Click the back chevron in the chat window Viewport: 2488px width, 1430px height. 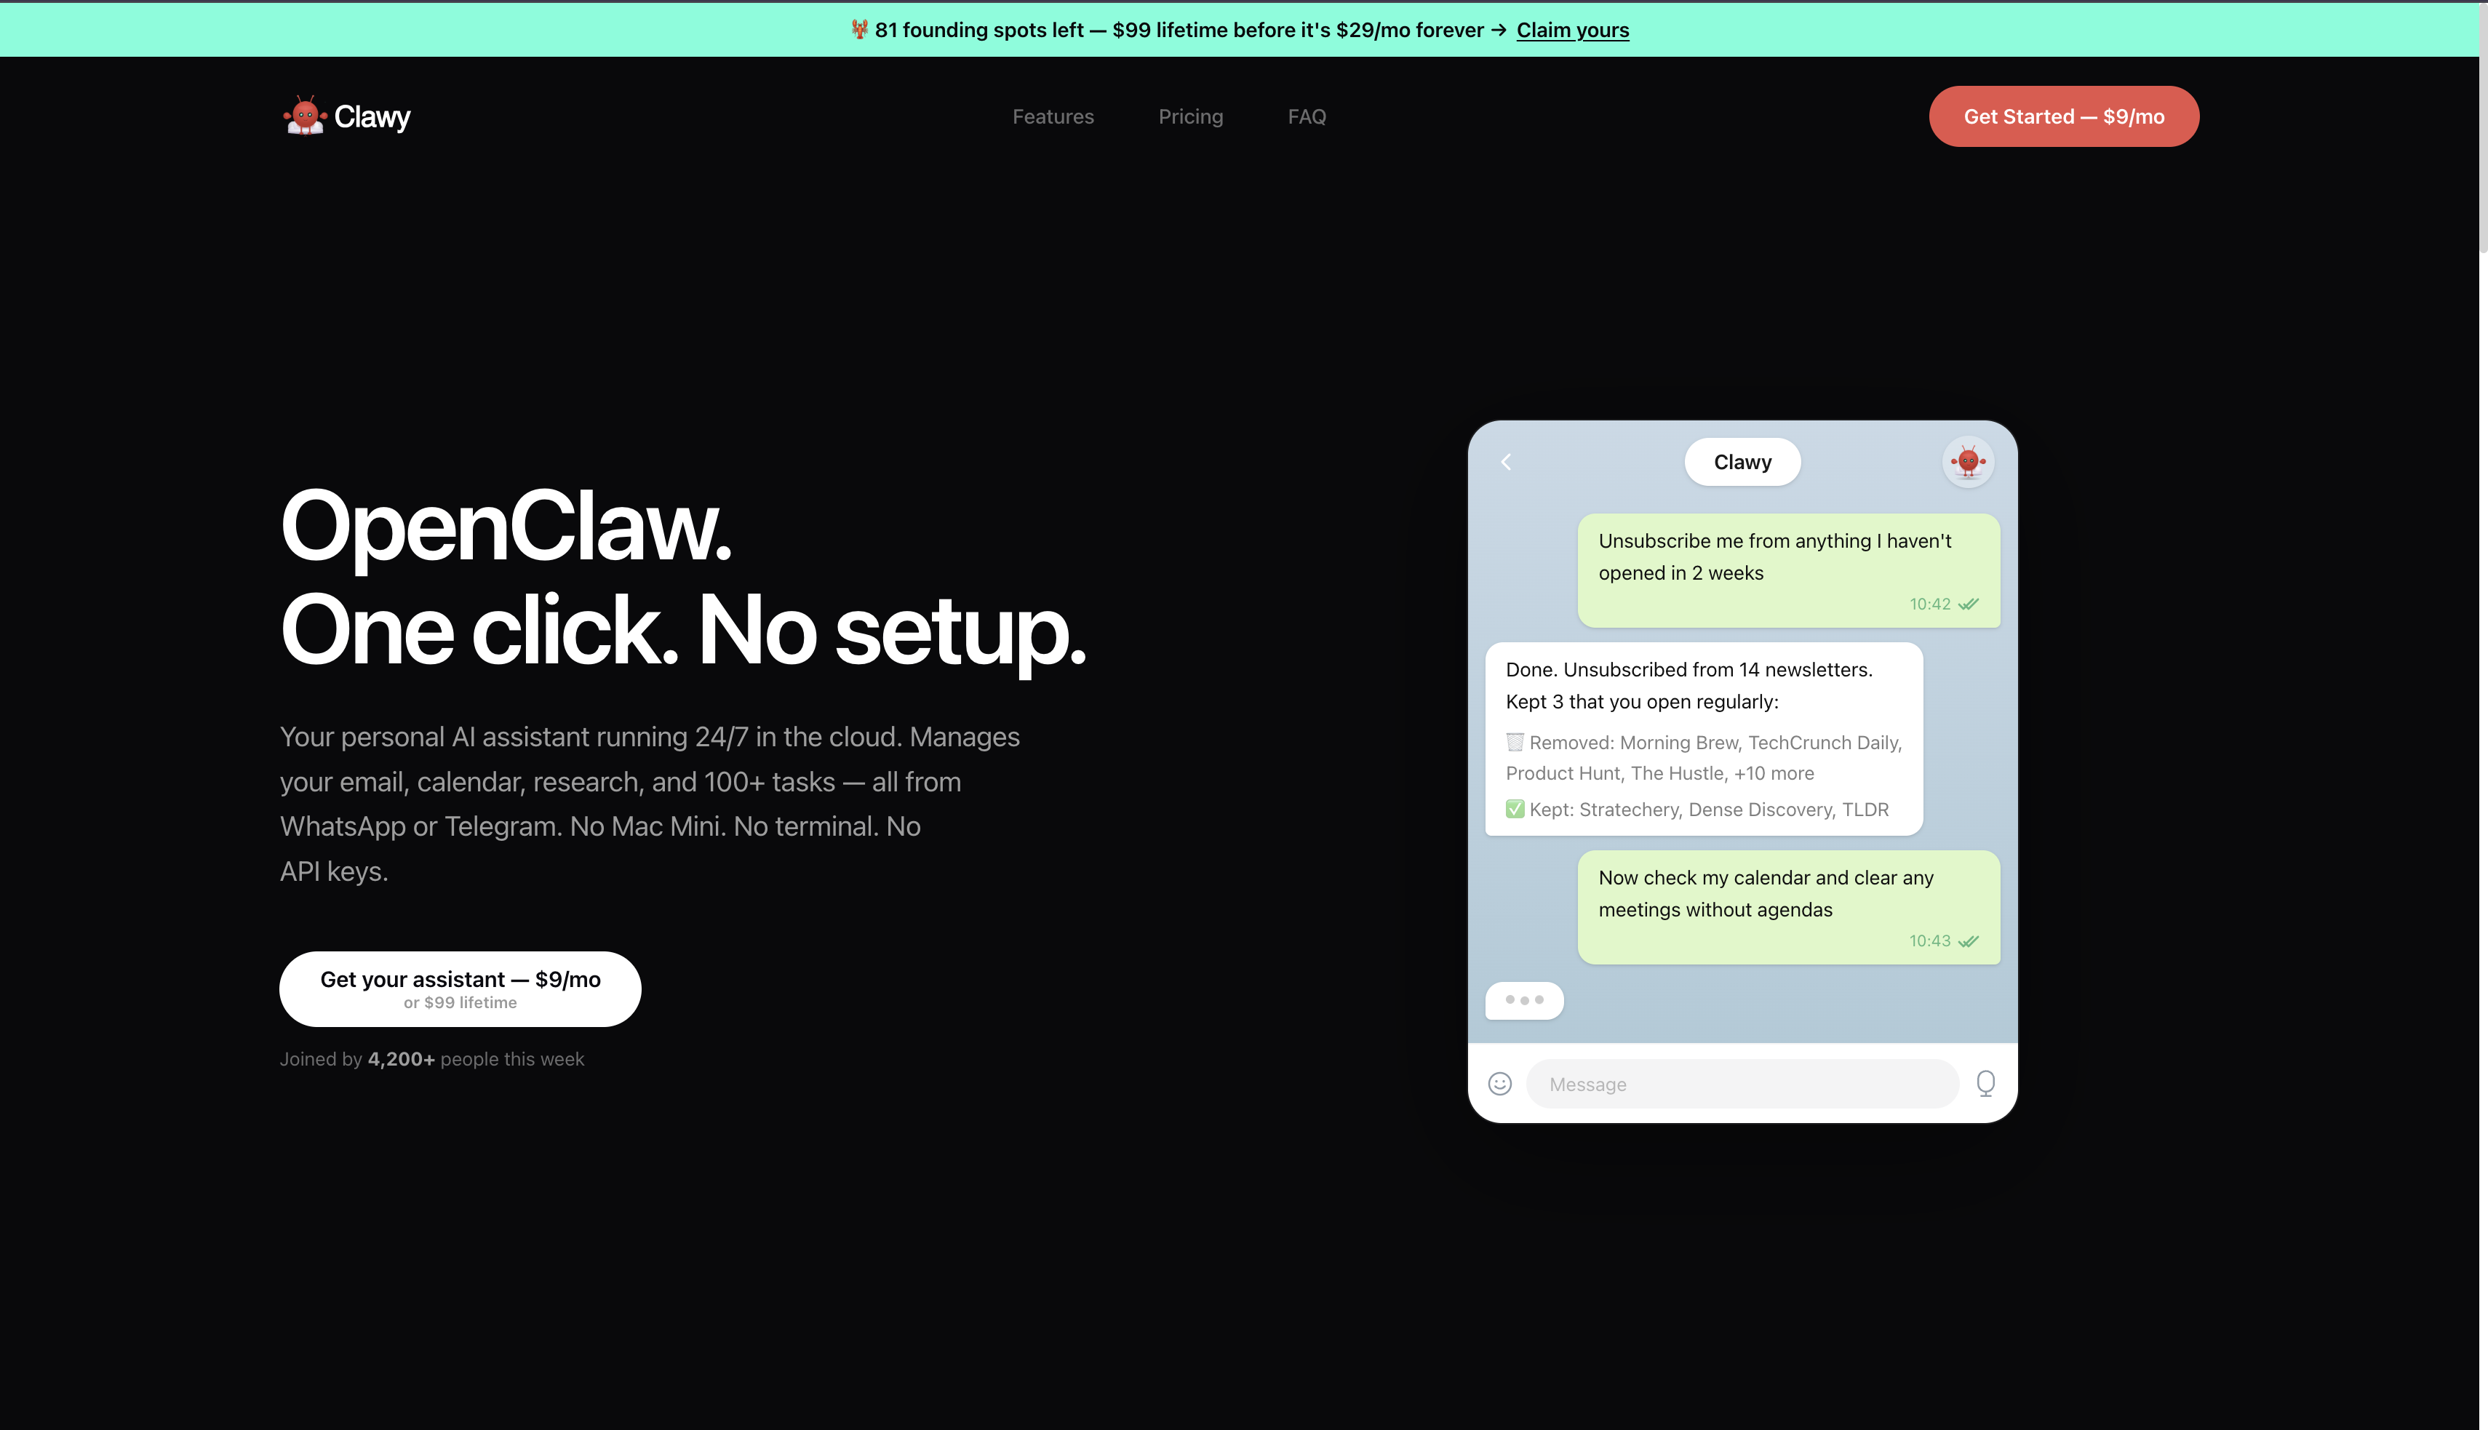click(1506, 462)
